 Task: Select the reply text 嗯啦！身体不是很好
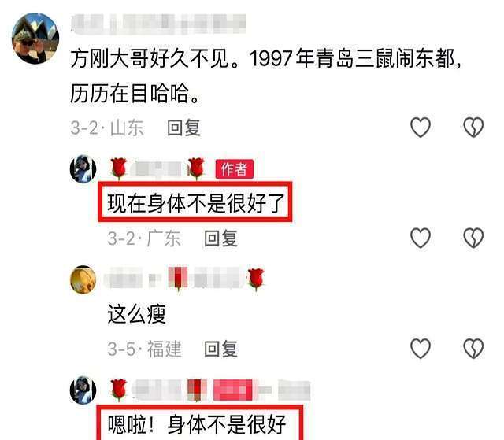click(197, 424)
